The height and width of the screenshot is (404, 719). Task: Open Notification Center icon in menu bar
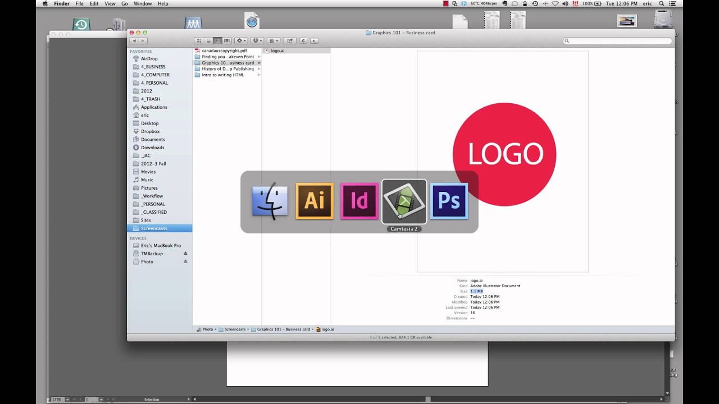point(673,3)
